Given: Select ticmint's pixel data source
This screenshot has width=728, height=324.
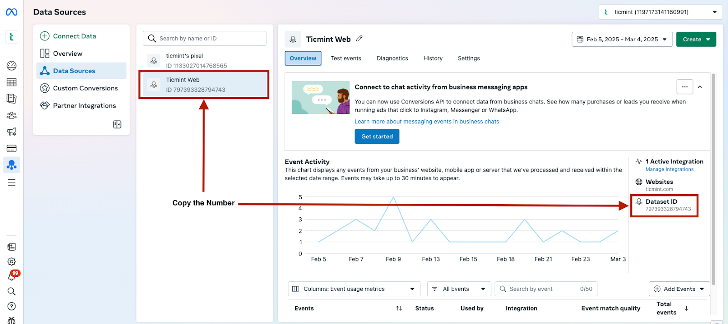Looking at the screenshot, I should pyautogui.click(x=204, y=60).
